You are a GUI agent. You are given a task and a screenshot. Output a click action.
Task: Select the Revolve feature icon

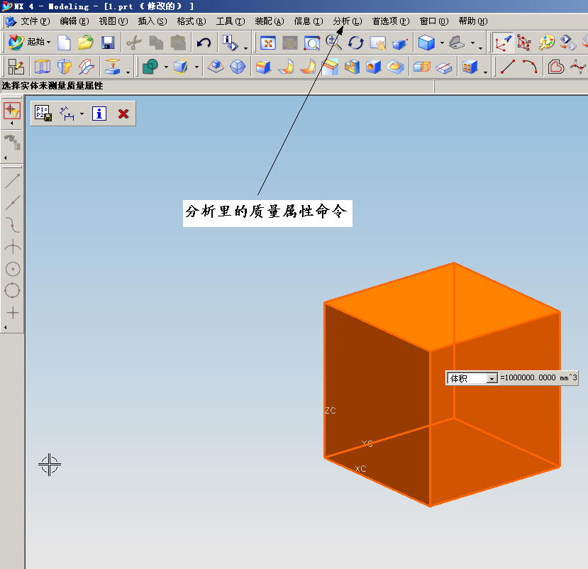64,67
